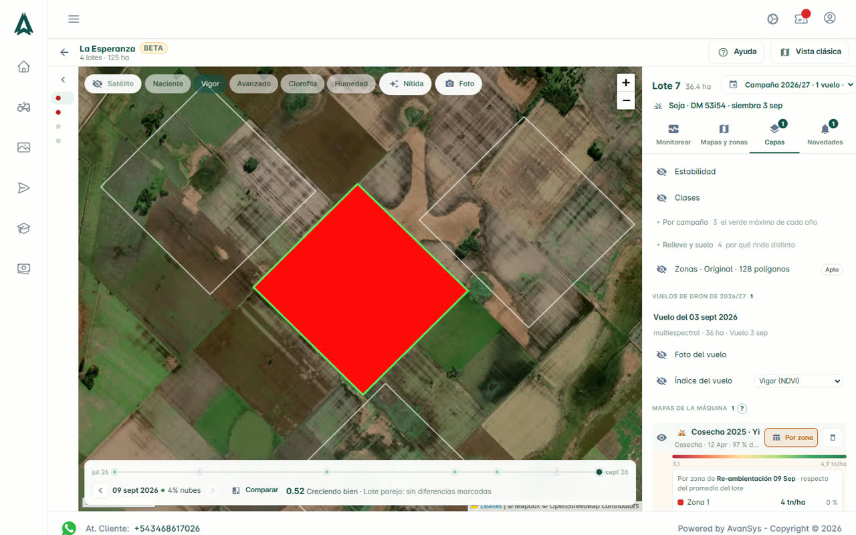Click the Ayuda button
Viewport: 856px width, 535px height.
pos(738,52)
